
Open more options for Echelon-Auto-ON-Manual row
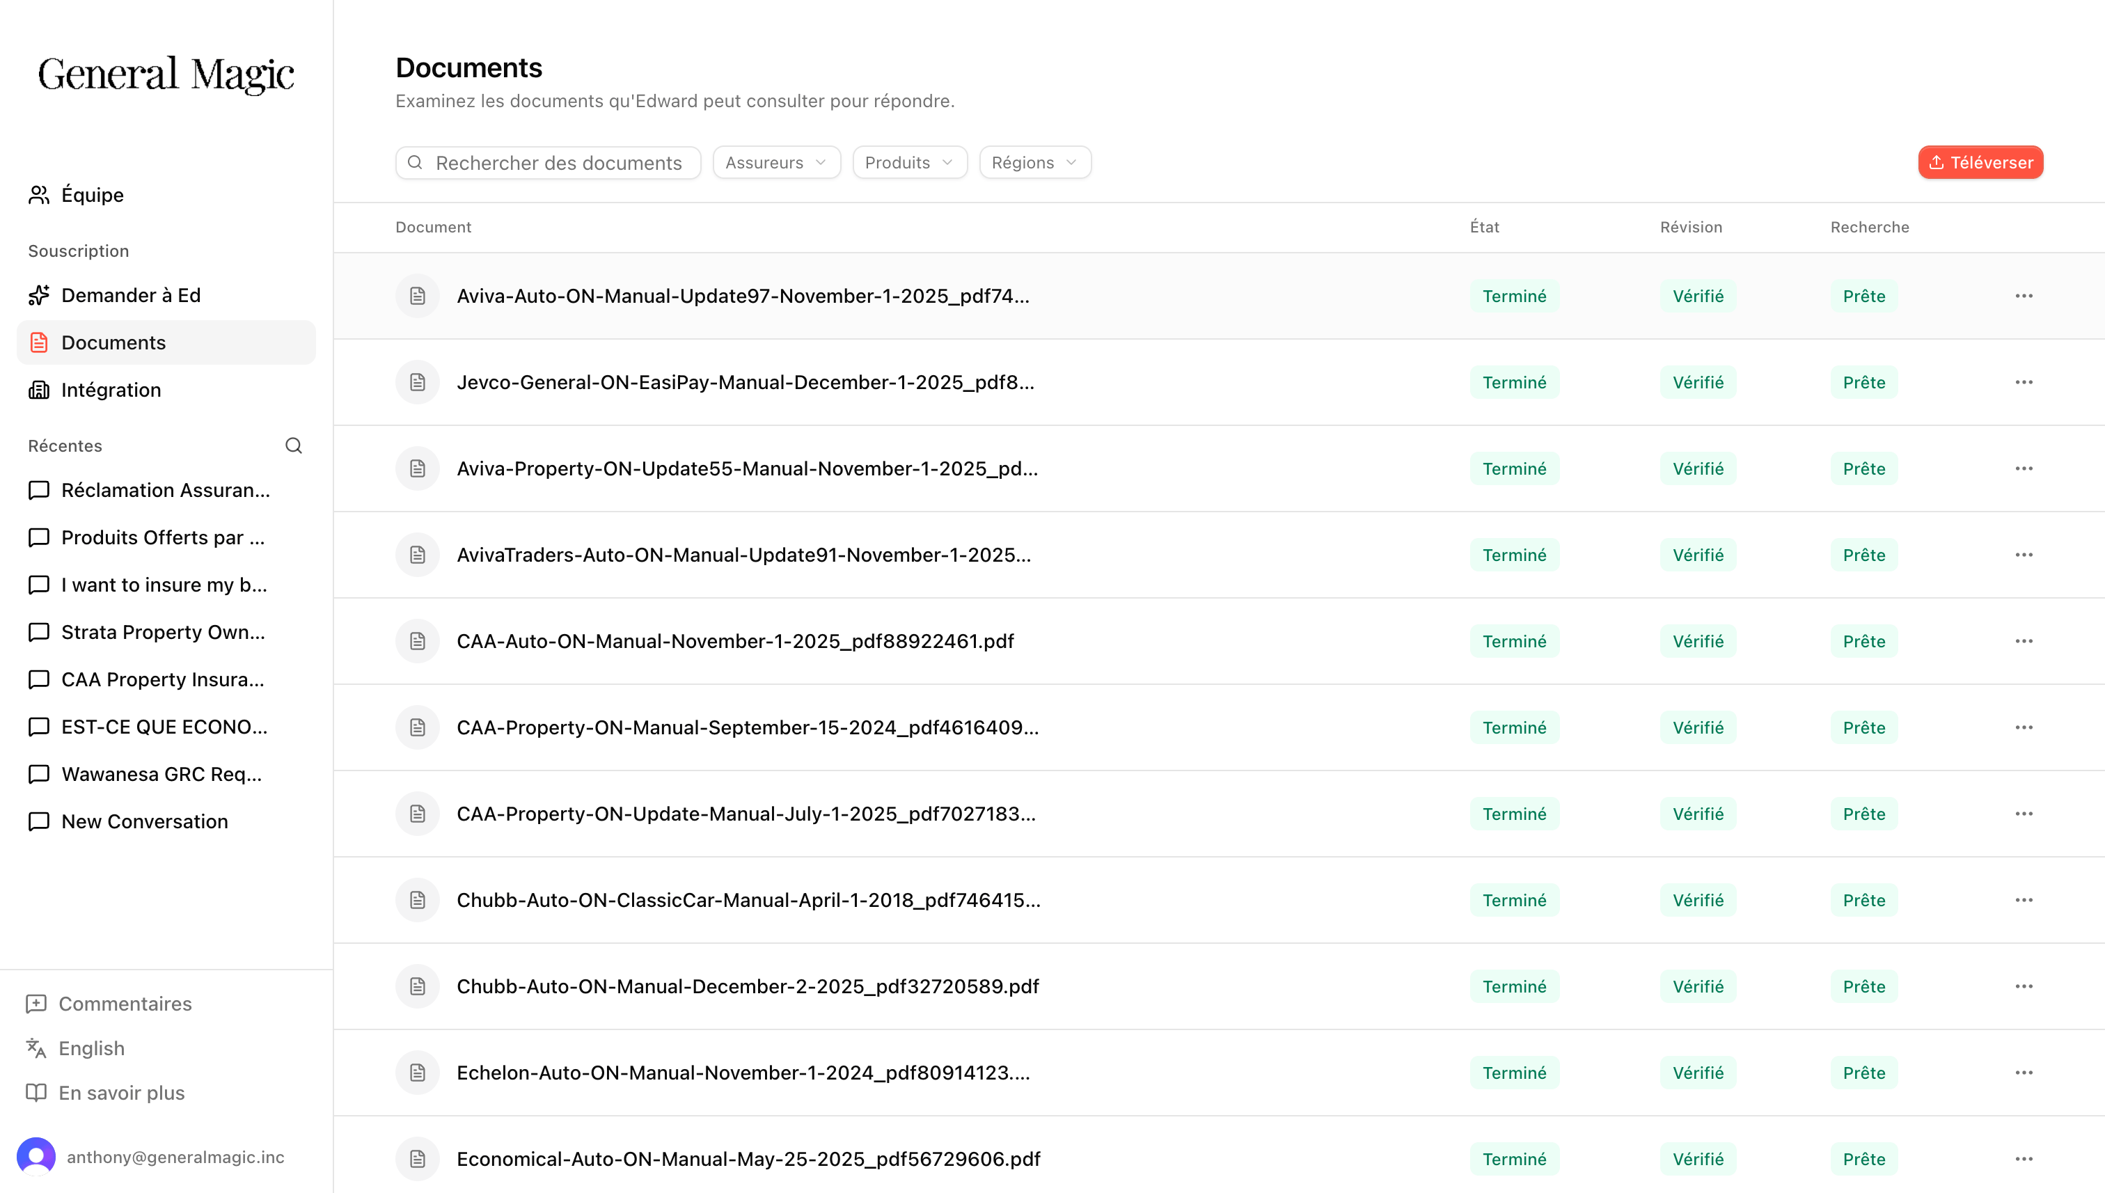click(x=2024, y=1073)
